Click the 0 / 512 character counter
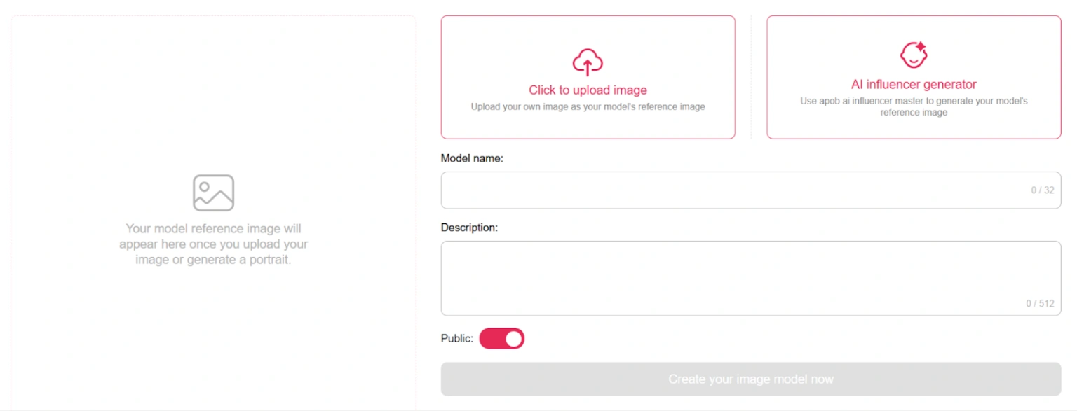 (1040, 304)
